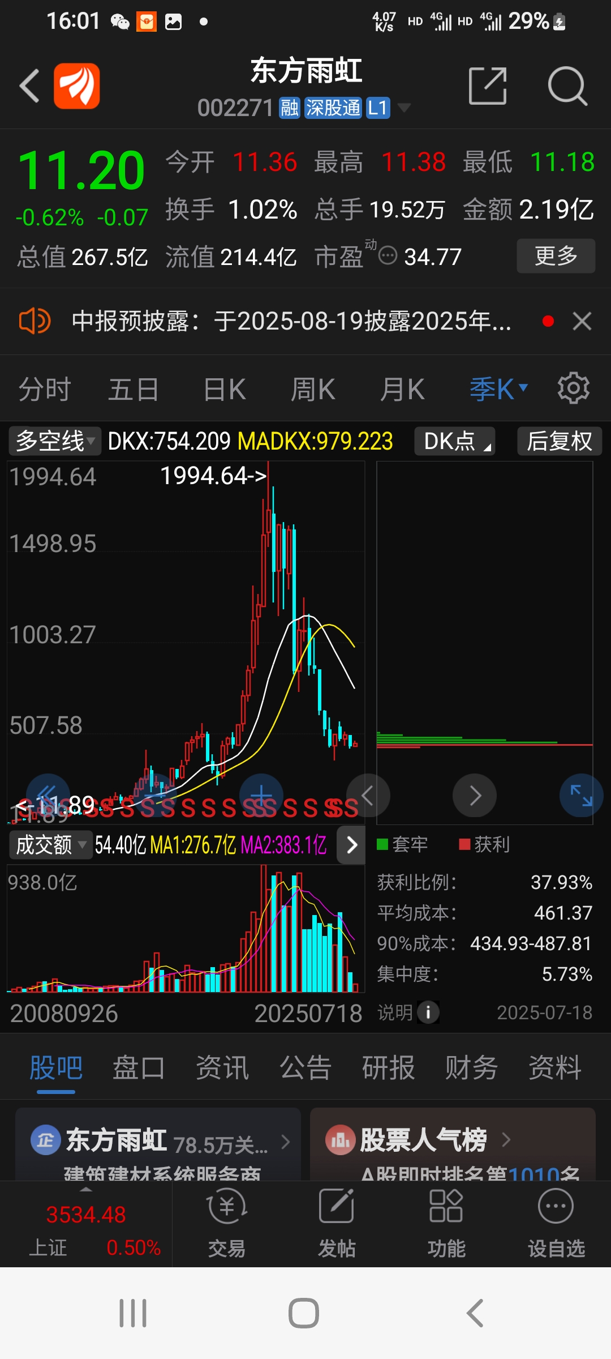611x1359 pixels.
Task: Open 成交额 sub-indicator dropdown
Action: point(50,845)
